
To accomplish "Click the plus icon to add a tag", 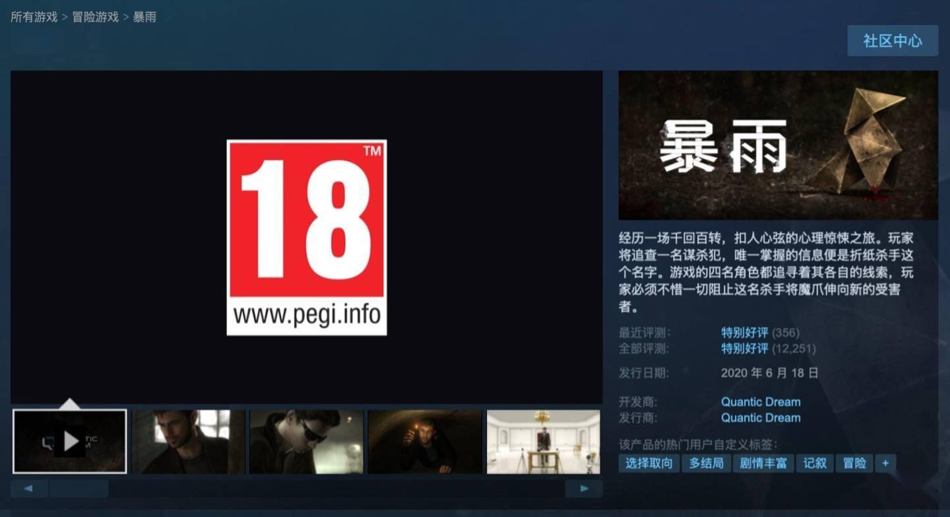I will [885, 463].
